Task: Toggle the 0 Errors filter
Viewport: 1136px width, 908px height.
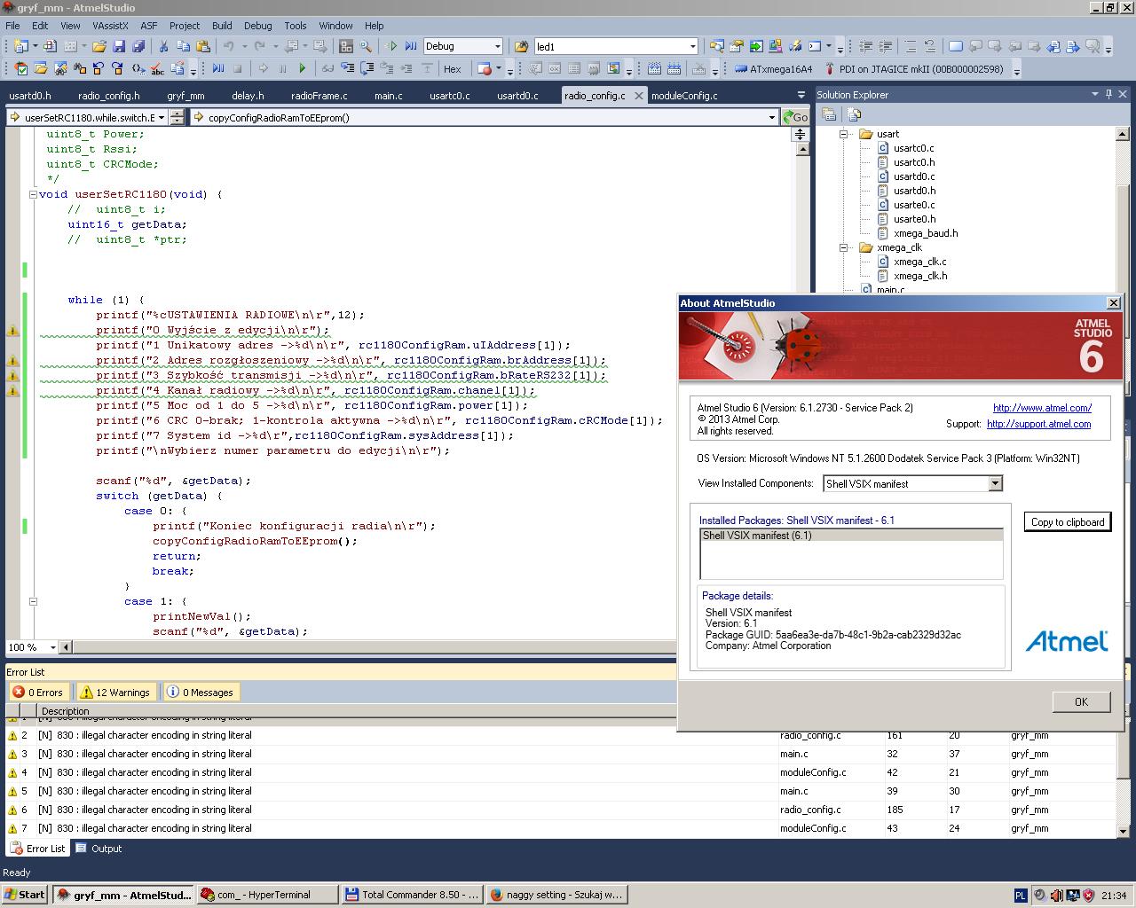Action: pos(38,693)
